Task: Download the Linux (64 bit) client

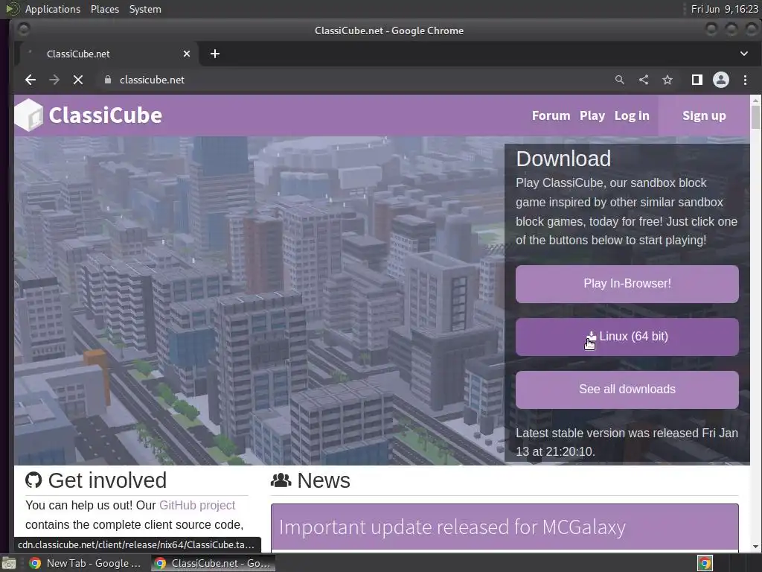Action: coord(627,337)
